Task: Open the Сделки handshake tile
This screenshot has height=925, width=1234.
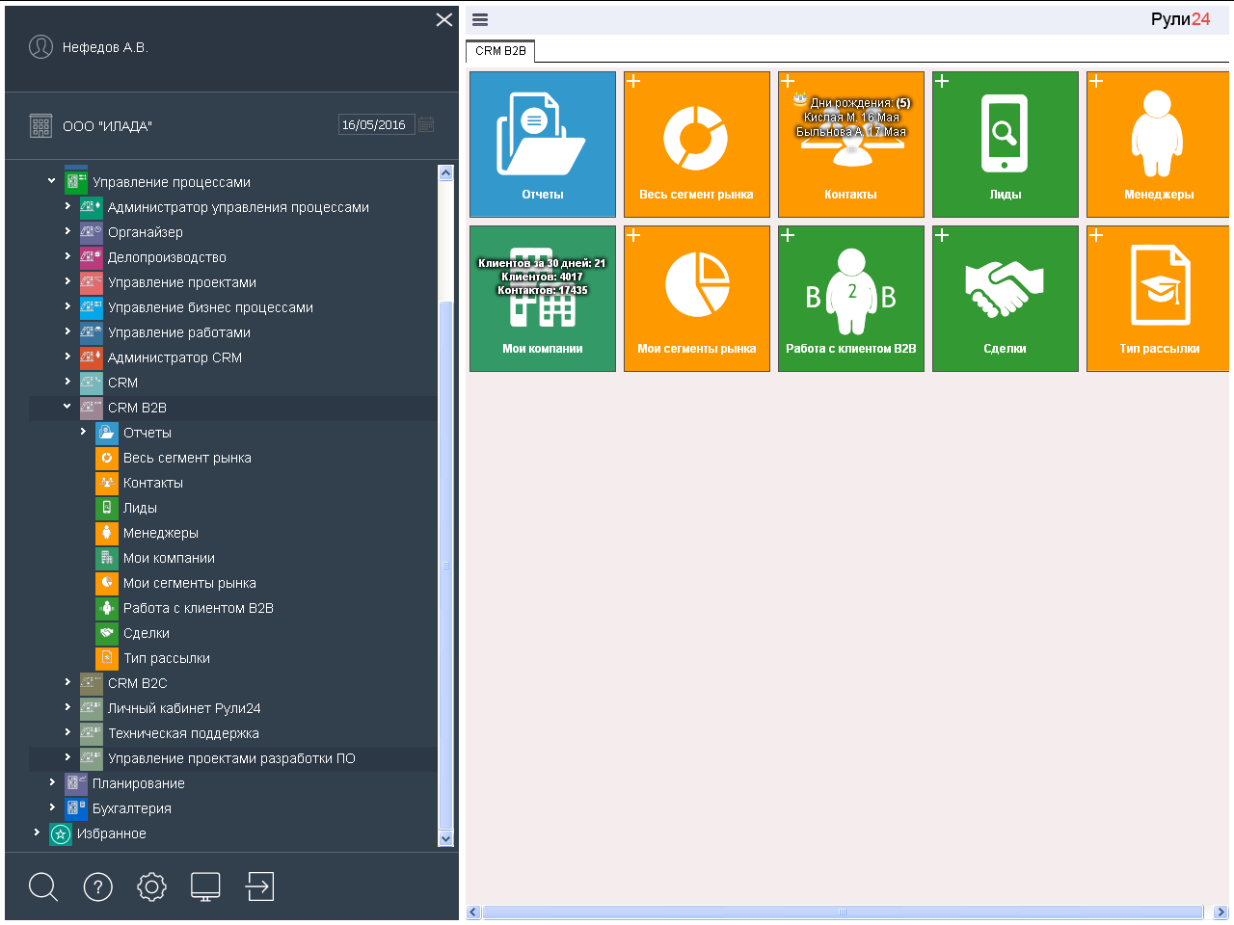Action: 1006,299
